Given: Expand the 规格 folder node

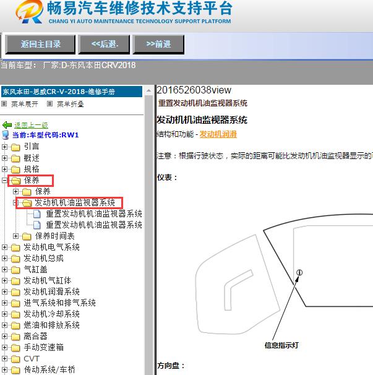Looking at the screenshot, I should 4,169.
